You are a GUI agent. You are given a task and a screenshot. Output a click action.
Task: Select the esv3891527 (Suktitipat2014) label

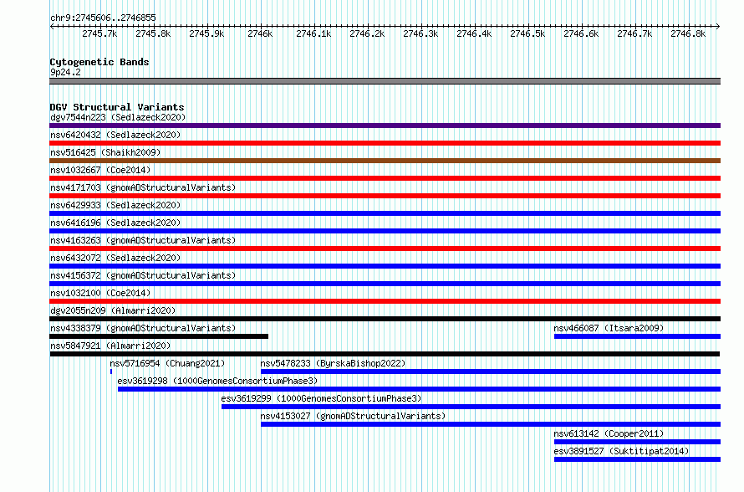621,451
